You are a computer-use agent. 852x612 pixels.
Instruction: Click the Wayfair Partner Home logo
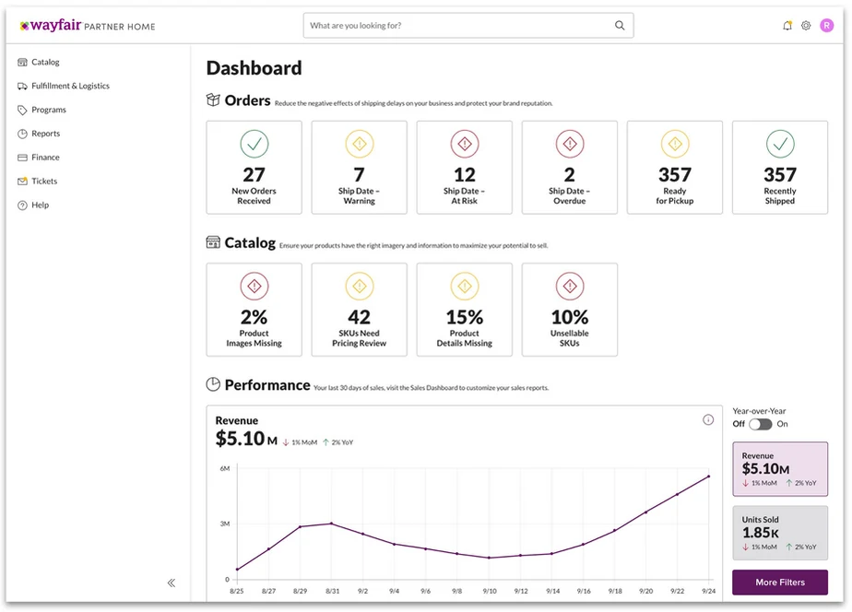coord(88,26)
